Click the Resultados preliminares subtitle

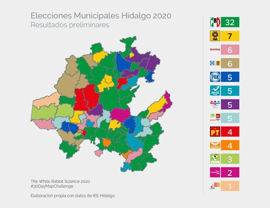point(70,25)
